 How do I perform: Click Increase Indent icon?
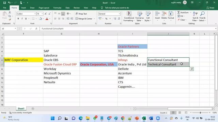72,19
